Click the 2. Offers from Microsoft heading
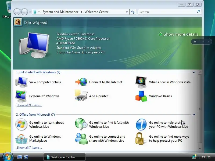Viewport: 215px width, 161px height. pyautogui.click(x=35, y=115)
